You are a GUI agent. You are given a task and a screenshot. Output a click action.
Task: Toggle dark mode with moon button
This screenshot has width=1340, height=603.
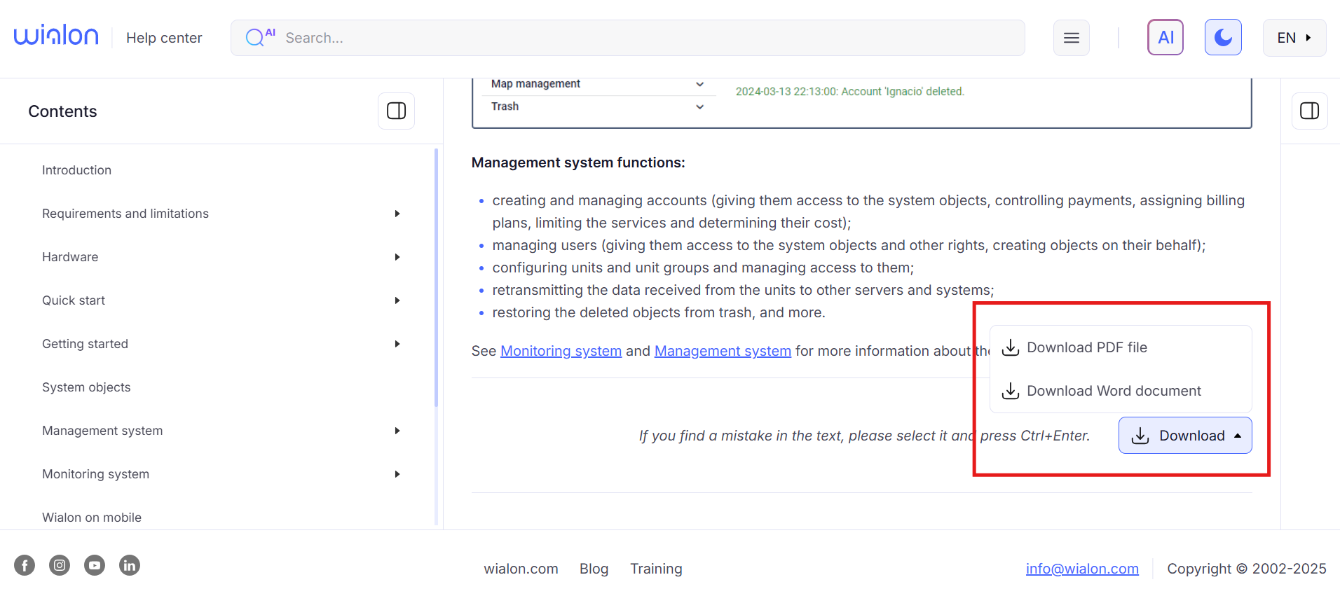[1223, 38]
